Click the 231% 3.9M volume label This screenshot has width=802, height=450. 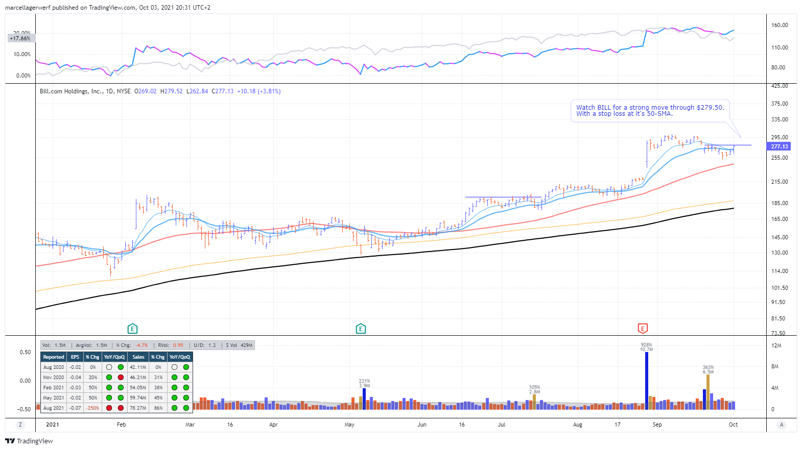(x=364, y=384)
